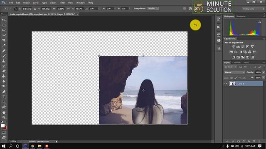Add a Curves adjustment

(x=243, y=47)
